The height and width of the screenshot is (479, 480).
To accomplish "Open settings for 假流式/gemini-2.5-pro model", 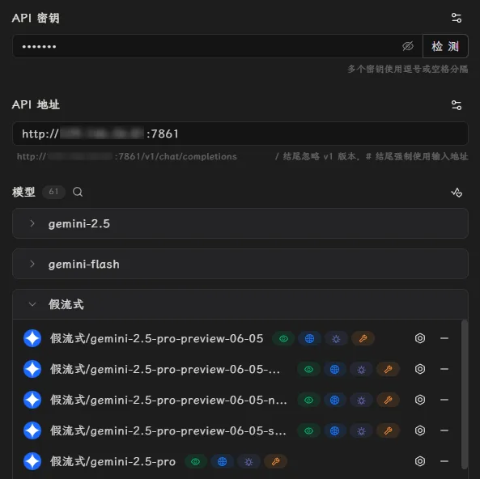I will (420, 461).
